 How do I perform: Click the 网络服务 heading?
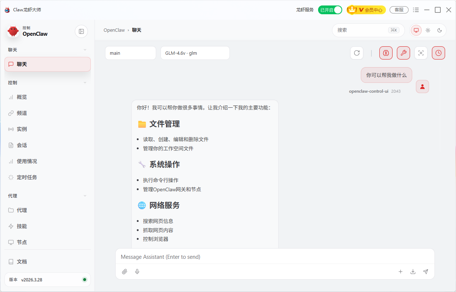click(x=165, y=205)
